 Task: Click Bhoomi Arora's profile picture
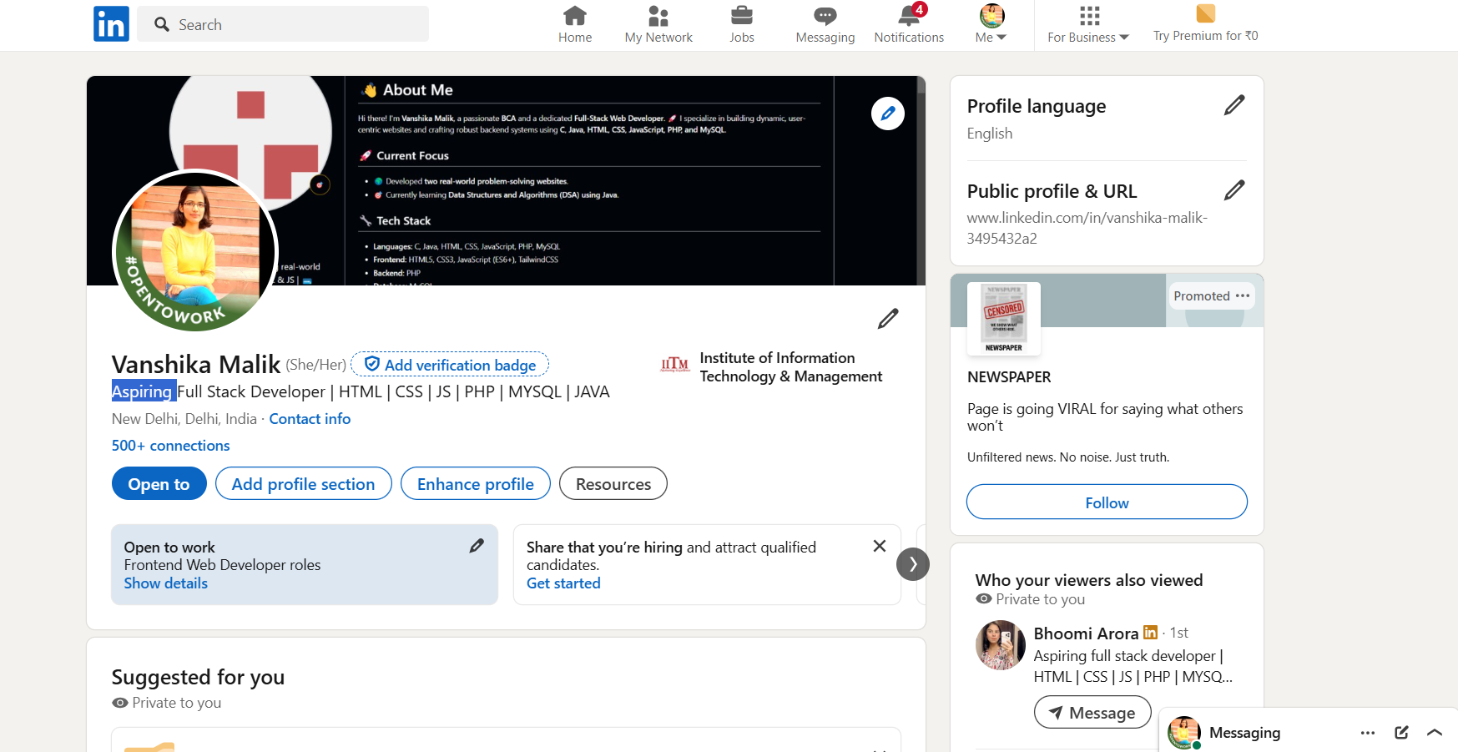click(x=1000, y=645)
